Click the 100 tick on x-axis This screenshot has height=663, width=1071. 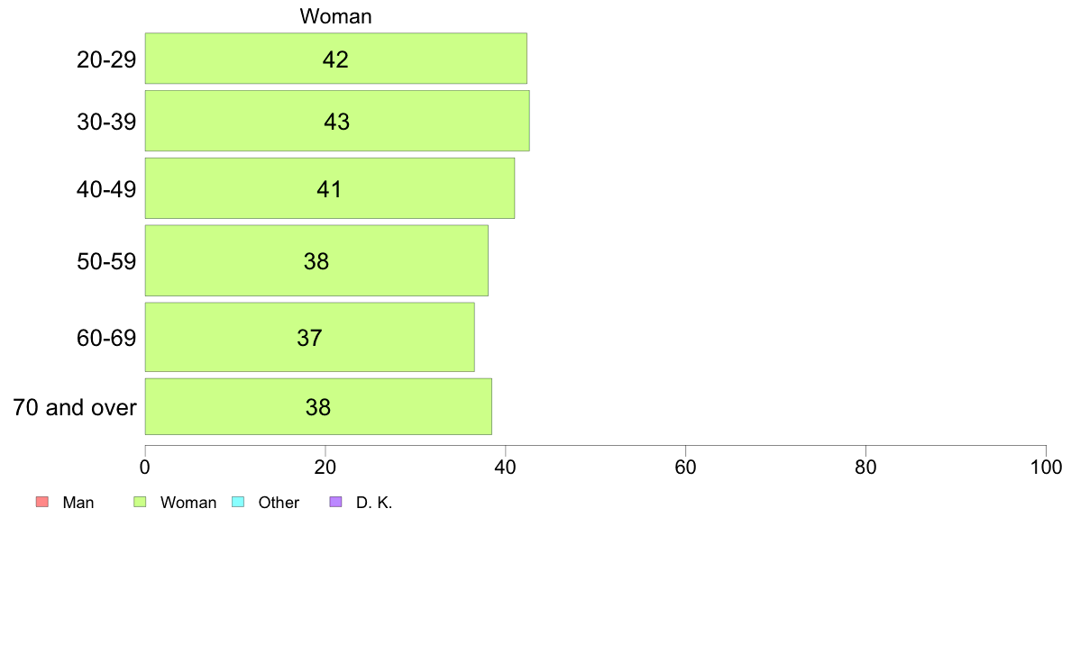(x=1046, y=467)
